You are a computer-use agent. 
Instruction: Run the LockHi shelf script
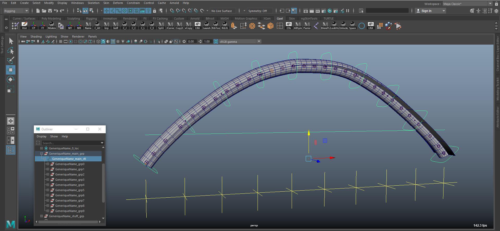[x=334, y=26]
